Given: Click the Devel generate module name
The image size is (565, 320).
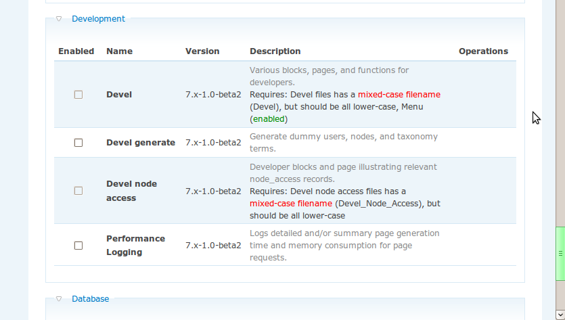Looking at the screenshot, I should pyautogui.click(x=141, y=143).
